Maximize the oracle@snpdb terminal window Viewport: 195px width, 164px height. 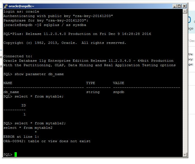180,6
